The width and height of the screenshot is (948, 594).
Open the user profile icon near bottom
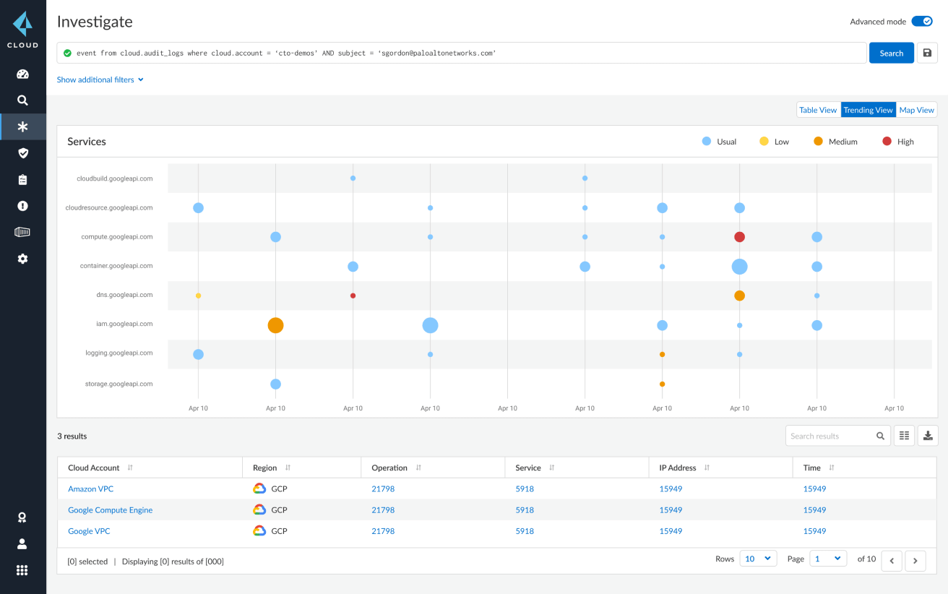22,543
